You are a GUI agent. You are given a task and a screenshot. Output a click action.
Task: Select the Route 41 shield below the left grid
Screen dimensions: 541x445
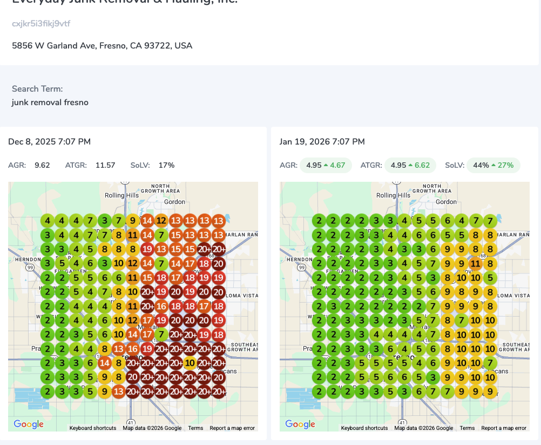pyautogui.click(x=130, y=423)
